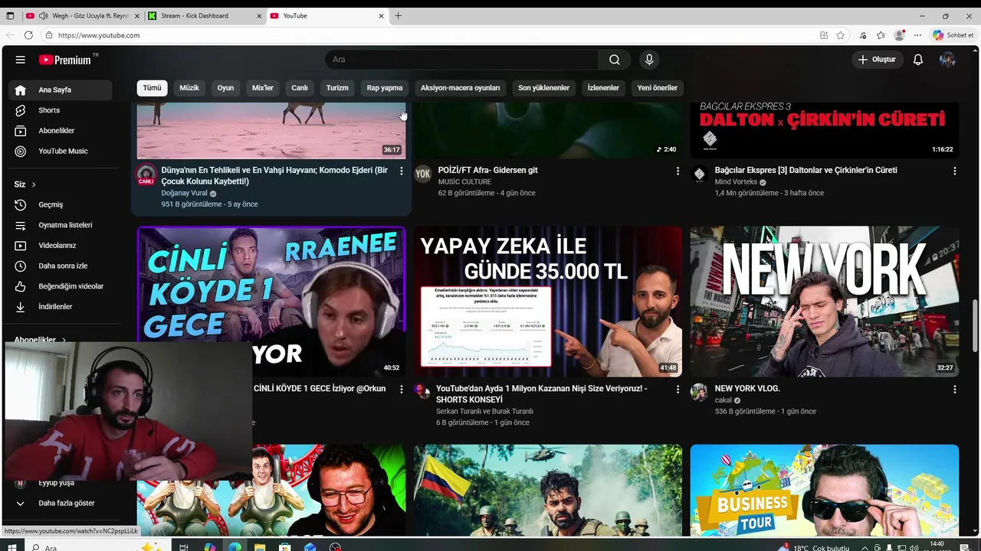Switch to the Wegh - Göz Ucuyla browser tab
The image size is (981, 551).
tap(83, 15)
